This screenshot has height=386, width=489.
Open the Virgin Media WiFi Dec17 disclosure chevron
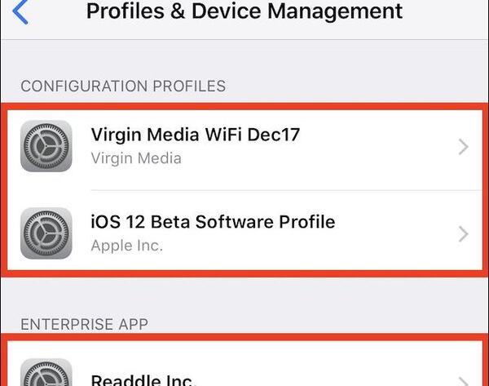pyautogui.click(x=464, y=147)
